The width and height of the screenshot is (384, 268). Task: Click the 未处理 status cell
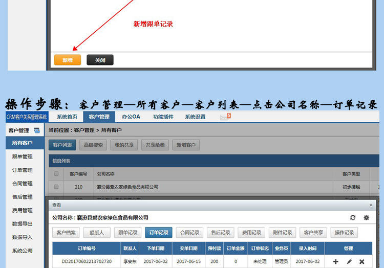(260, 261)
